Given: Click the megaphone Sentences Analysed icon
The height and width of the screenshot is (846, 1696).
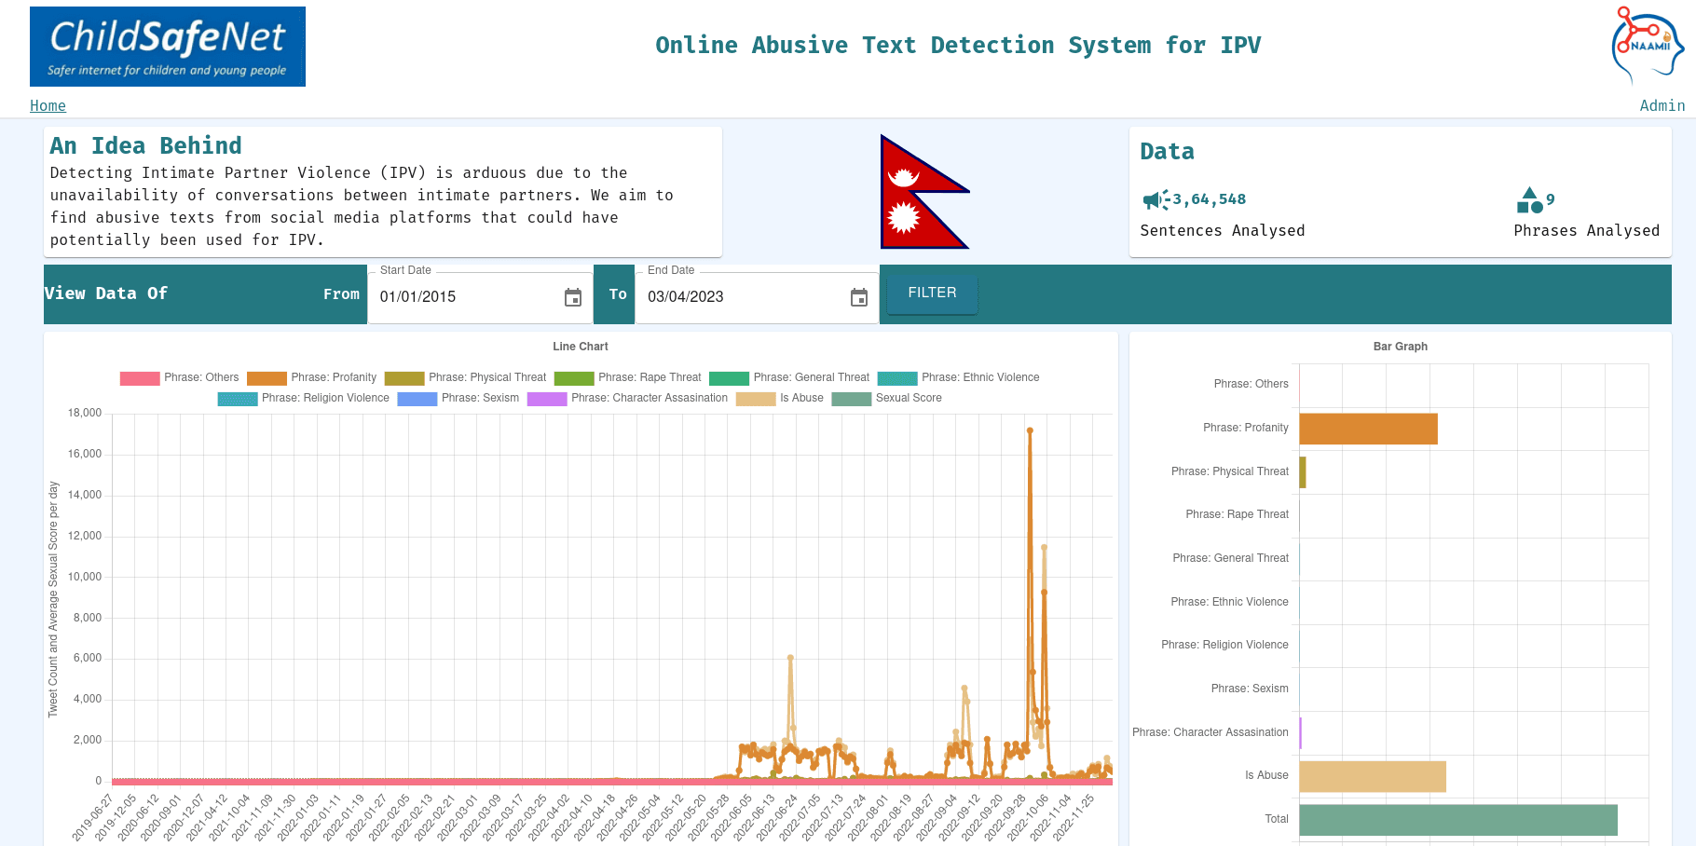Looking at the screenshot, I should [1156, 200].
